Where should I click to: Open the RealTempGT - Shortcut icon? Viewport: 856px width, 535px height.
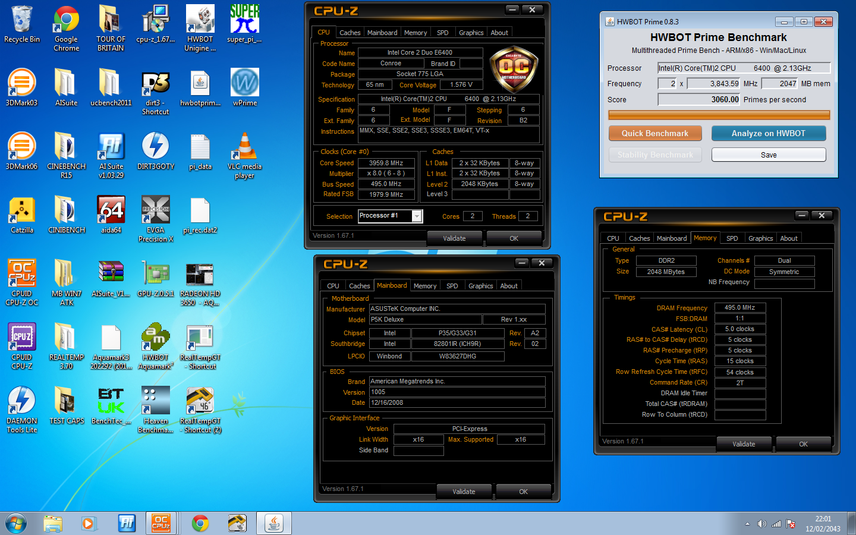pyautogui.click(x=200, y=347)
